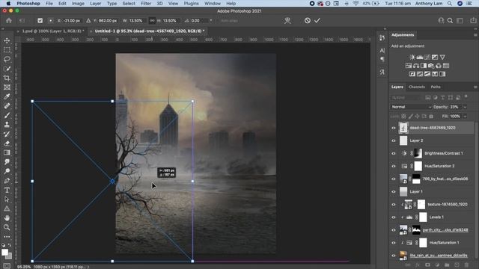The image size is (479, 269).
Task: Select the Pen tool
Action: (x=7, y=181)
